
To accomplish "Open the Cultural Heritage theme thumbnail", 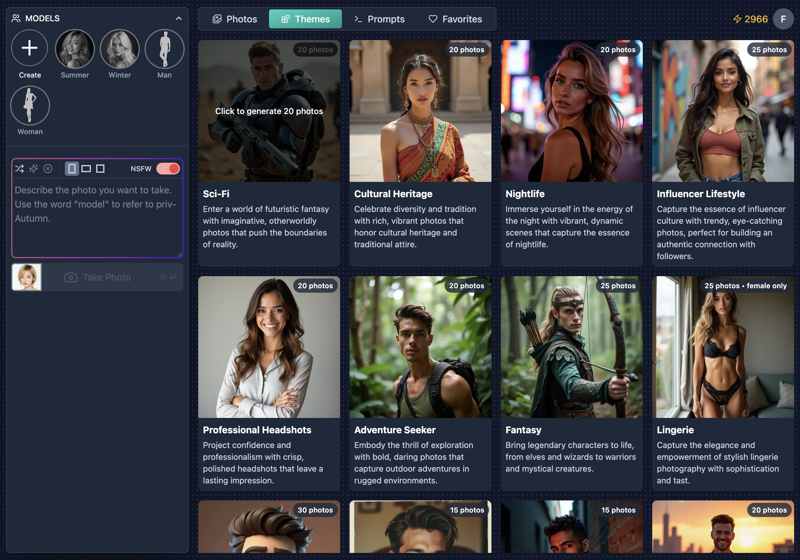I will coord(420,111).
